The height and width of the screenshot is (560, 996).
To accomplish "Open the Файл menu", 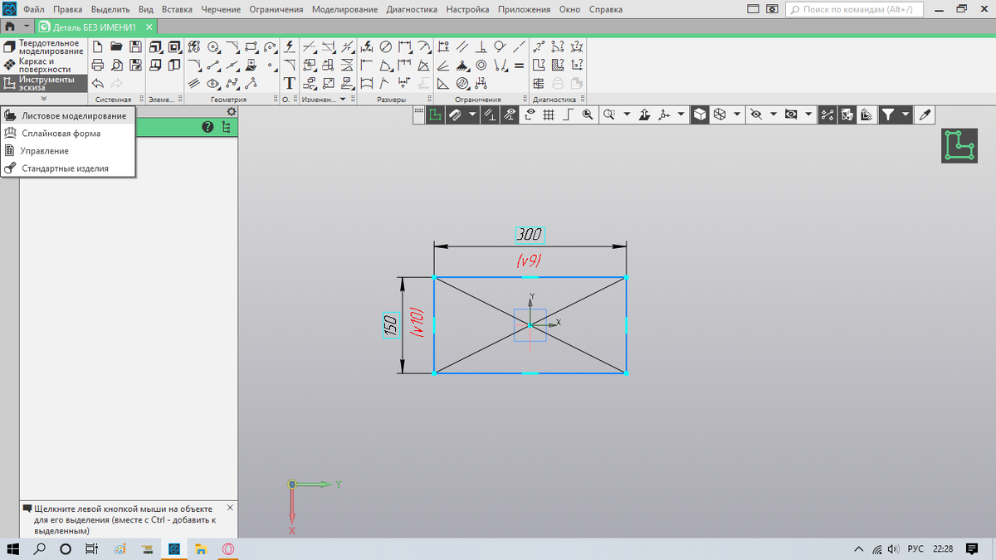I will coord(35,10).
